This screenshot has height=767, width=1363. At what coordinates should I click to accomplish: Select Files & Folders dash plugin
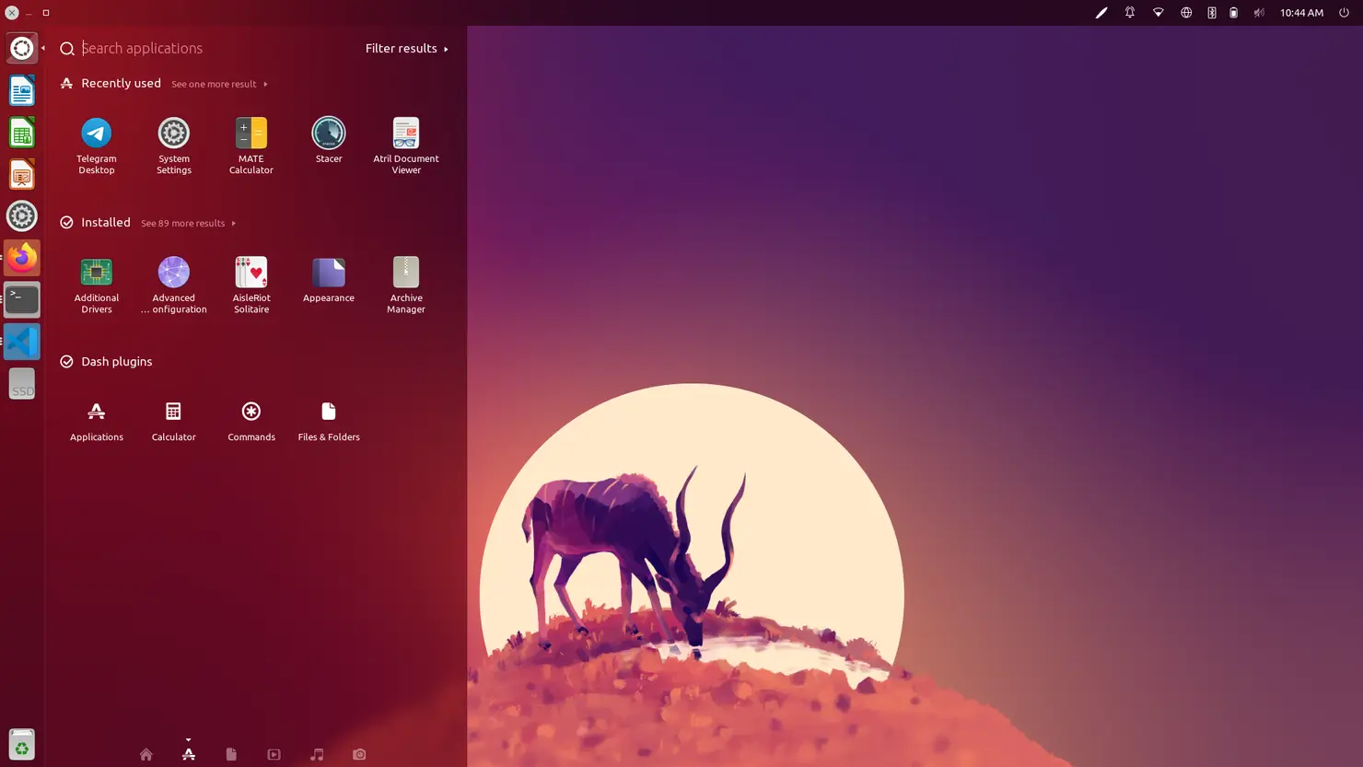pyautogui.click(x=328, y=421)
